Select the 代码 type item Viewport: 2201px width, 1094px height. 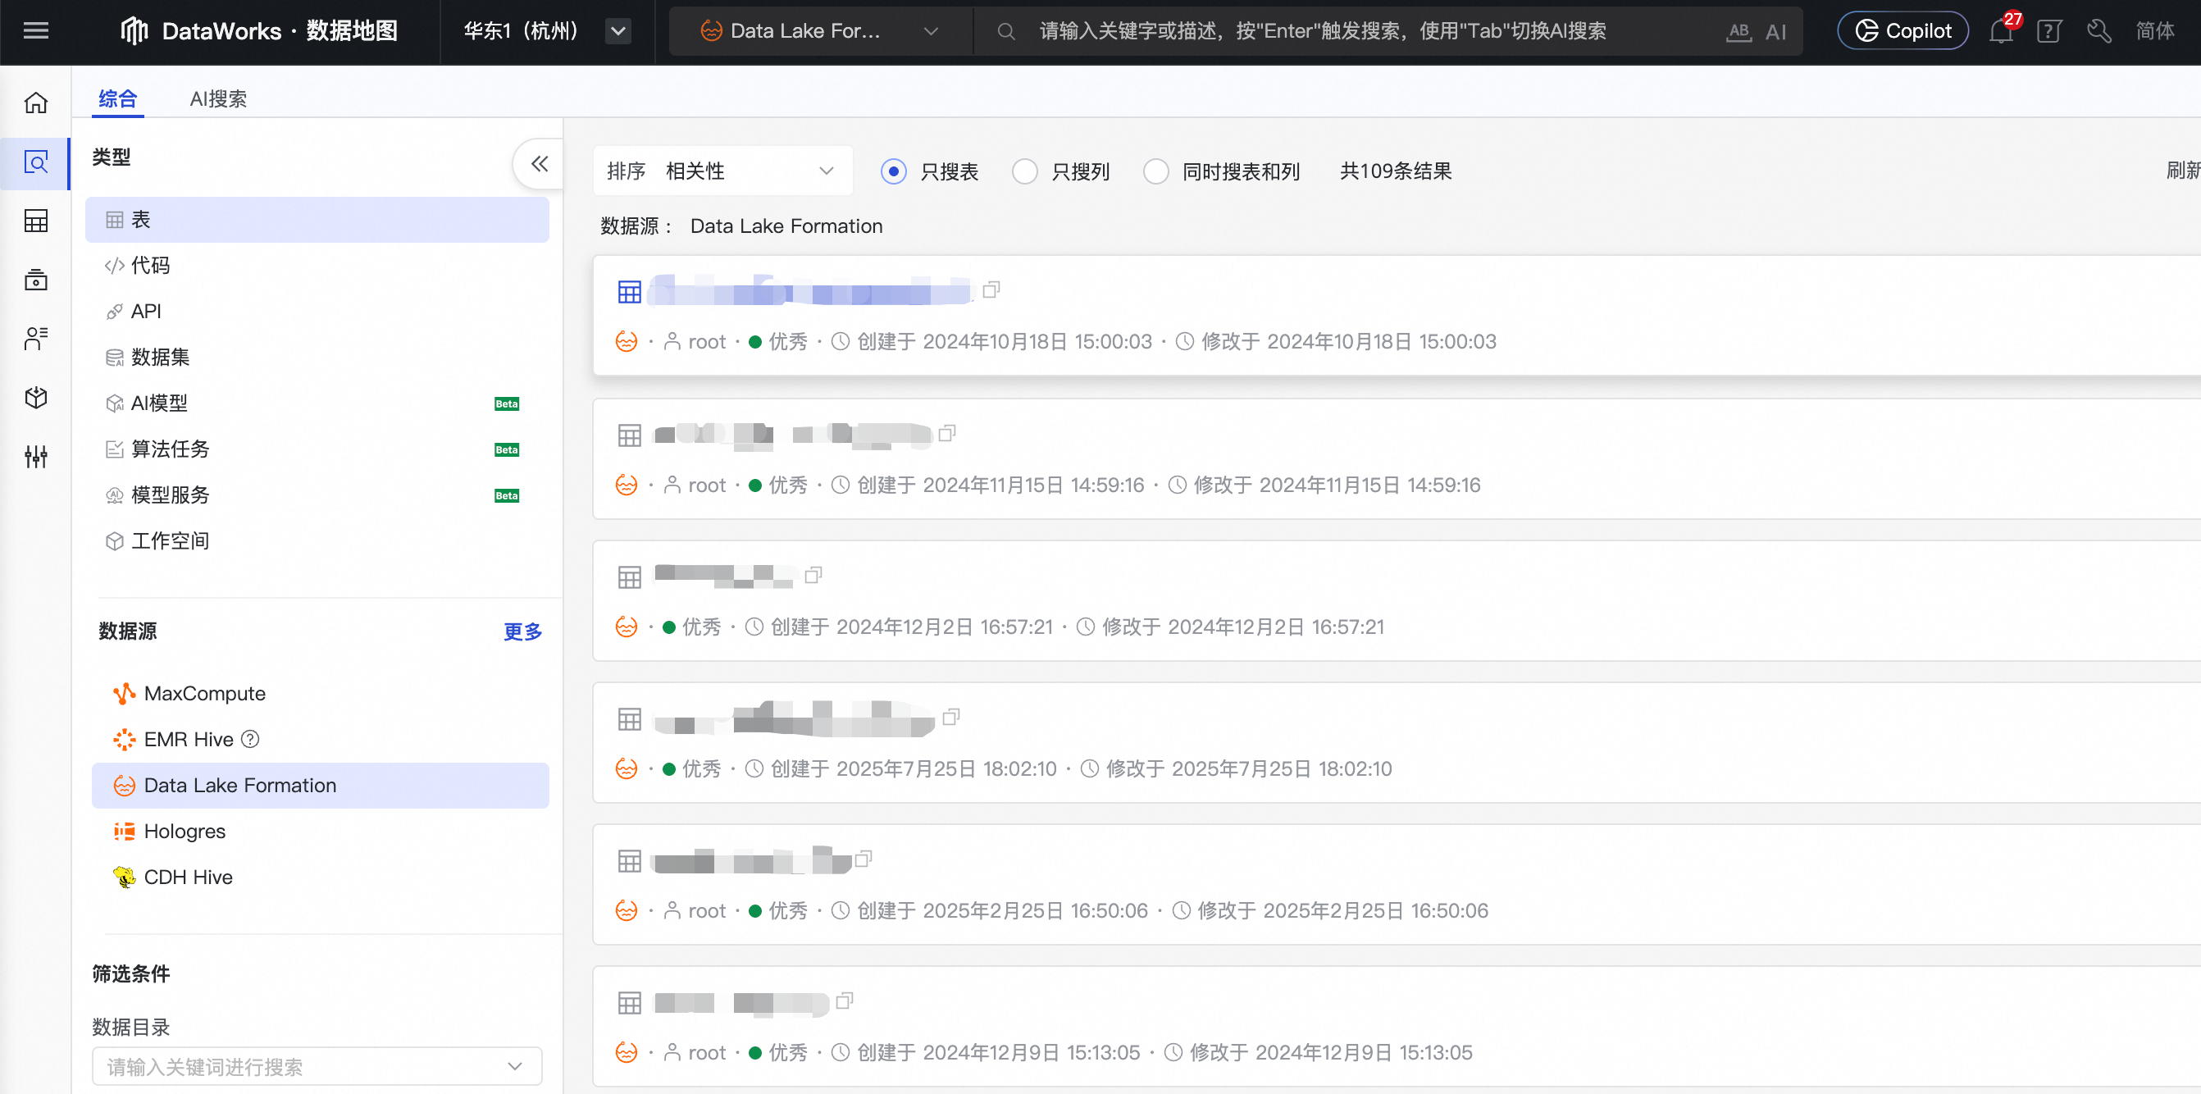click(x=150, y=266)
